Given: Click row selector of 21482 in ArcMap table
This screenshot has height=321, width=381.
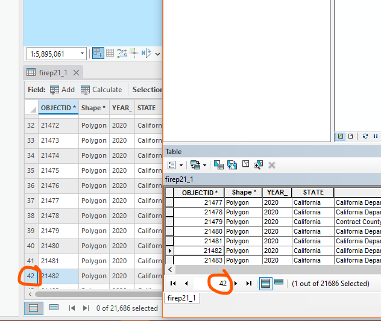Looking at the screenshot, I should point(169,251).
